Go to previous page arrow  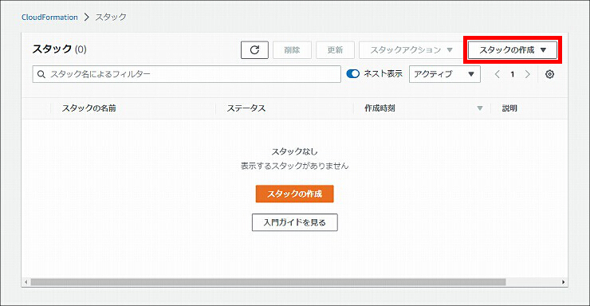pyautogui.click(x=498, y=74)
